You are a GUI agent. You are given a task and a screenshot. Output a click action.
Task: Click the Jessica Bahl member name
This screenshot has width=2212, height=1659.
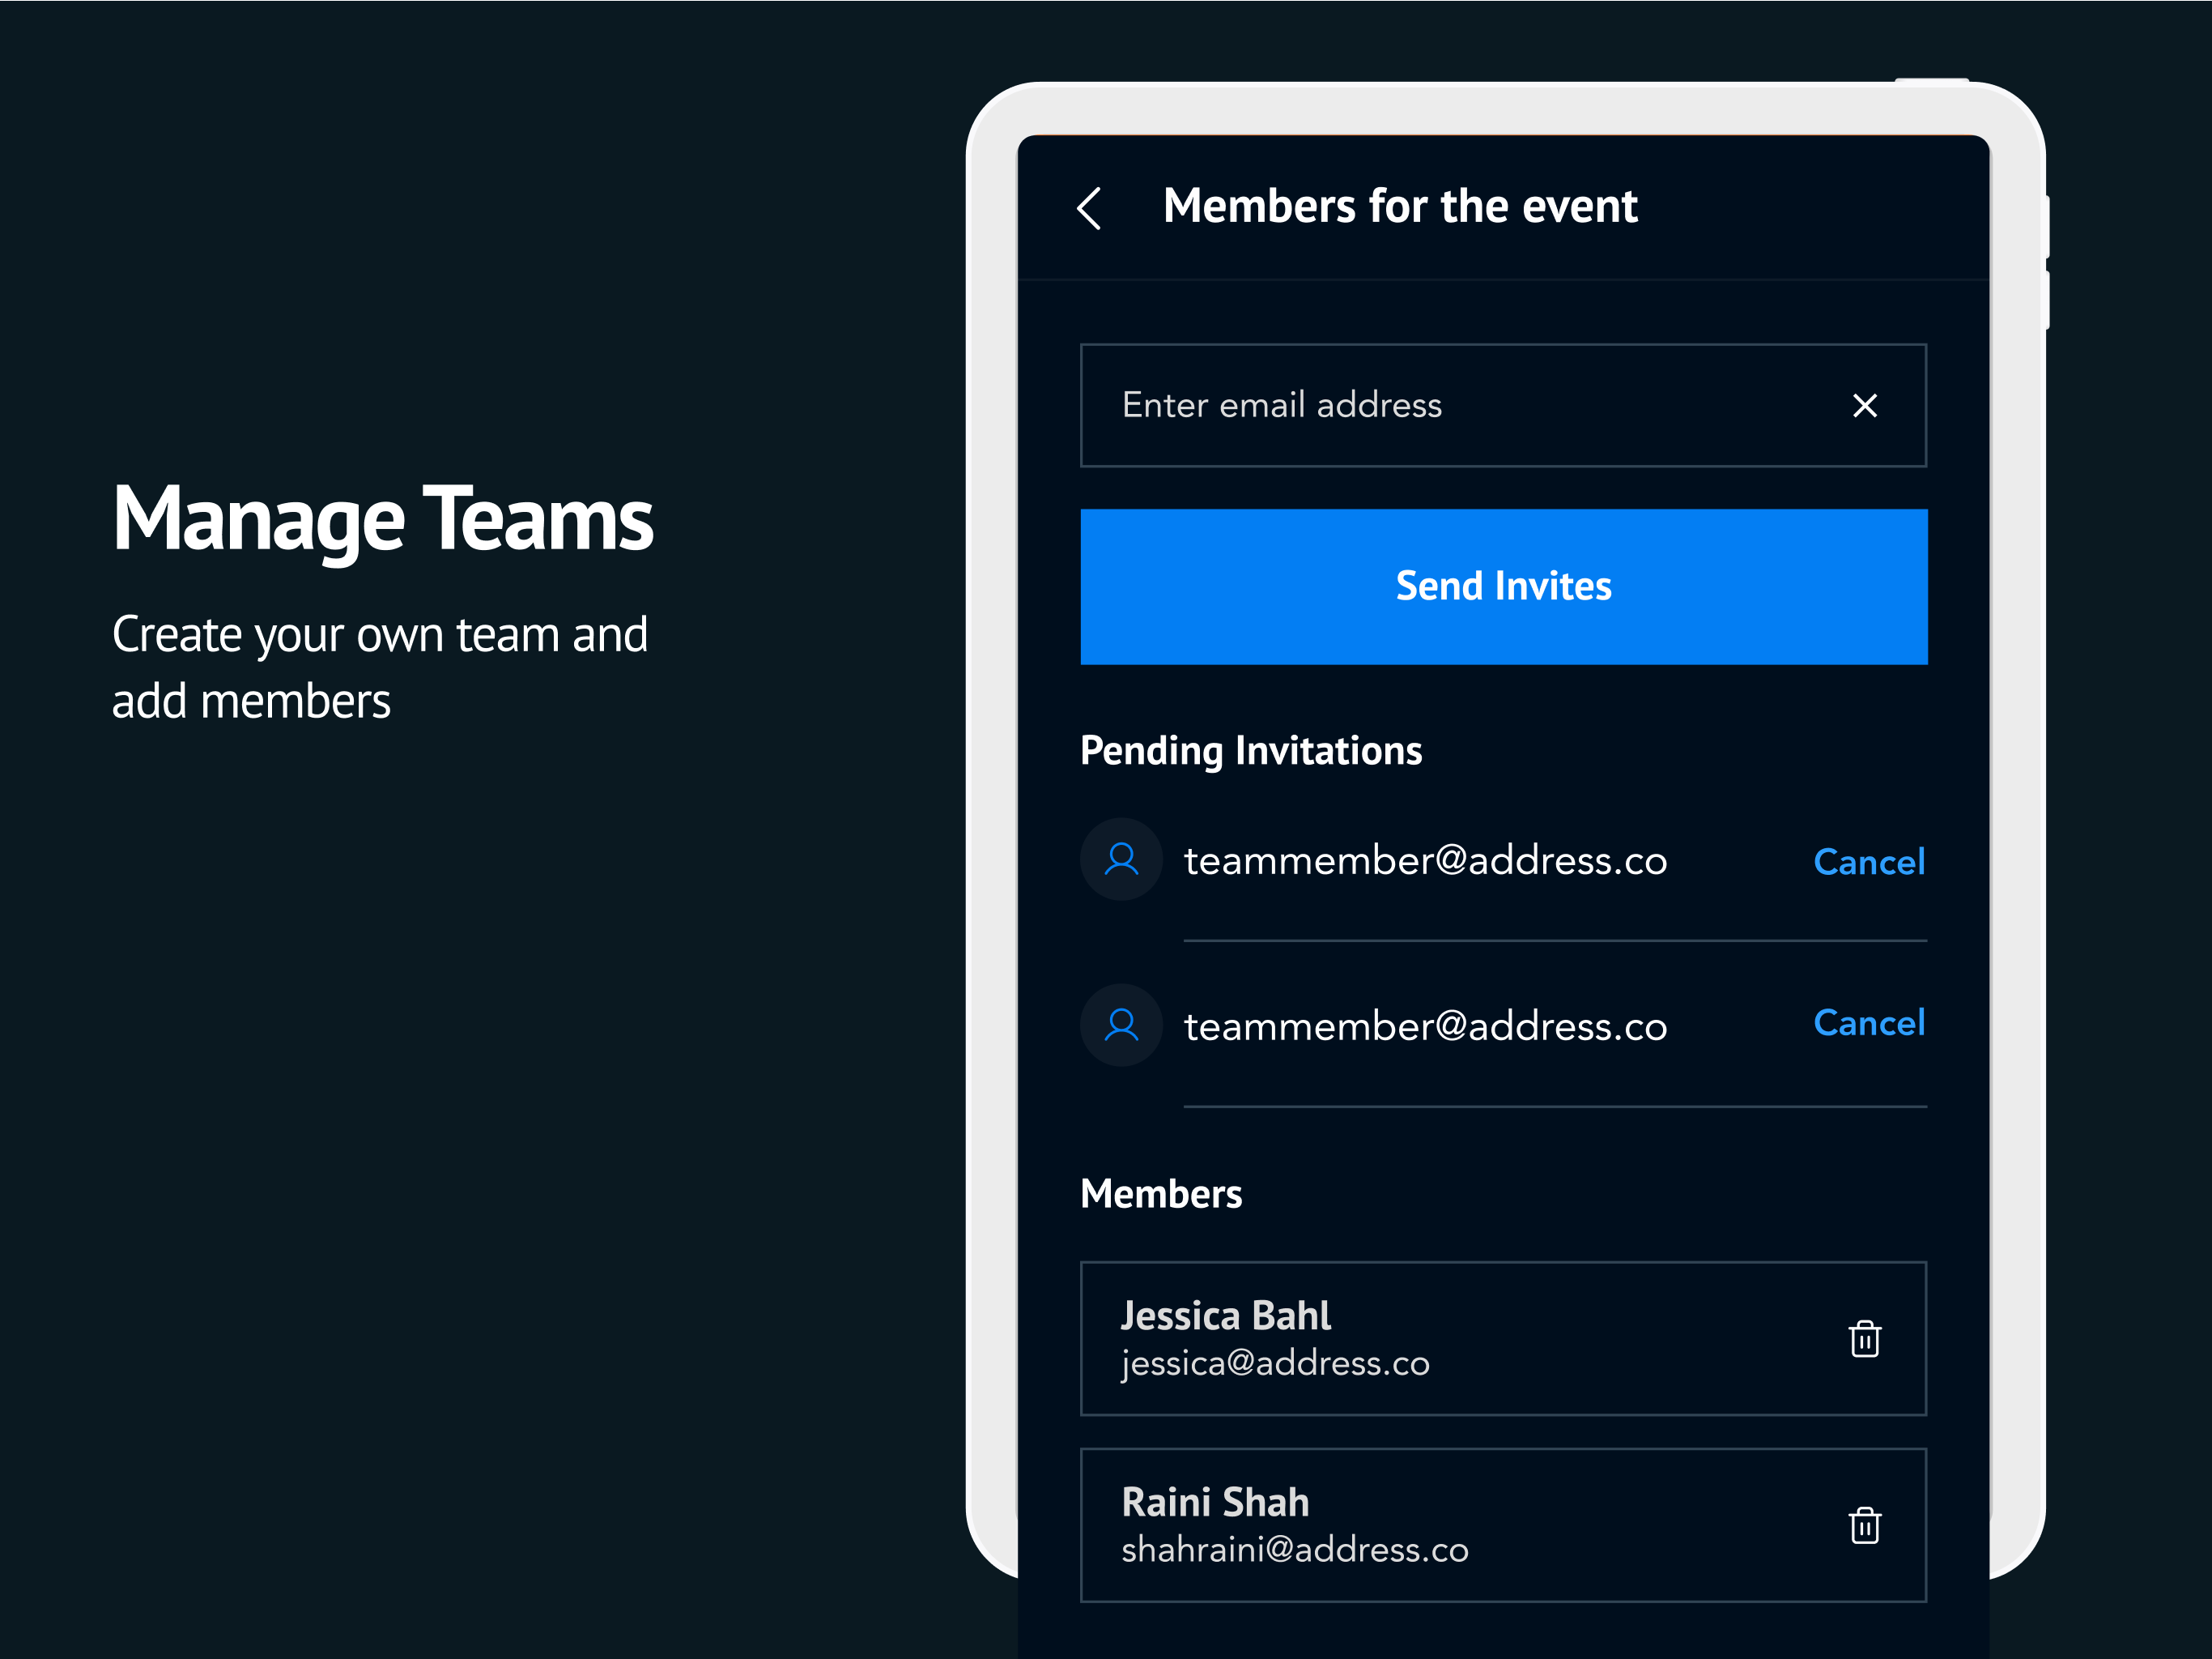(x=1225, y=1315)
